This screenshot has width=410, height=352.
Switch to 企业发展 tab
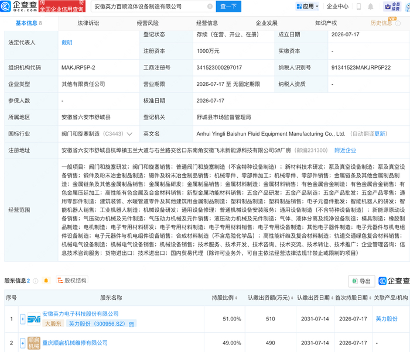coord(266,23)
